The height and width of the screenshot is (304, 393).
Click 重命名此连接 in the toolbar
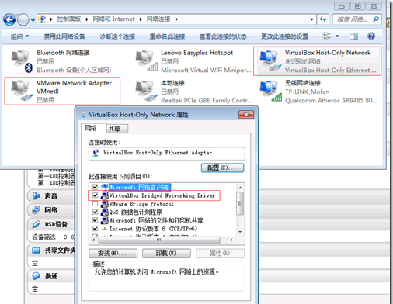167,36
